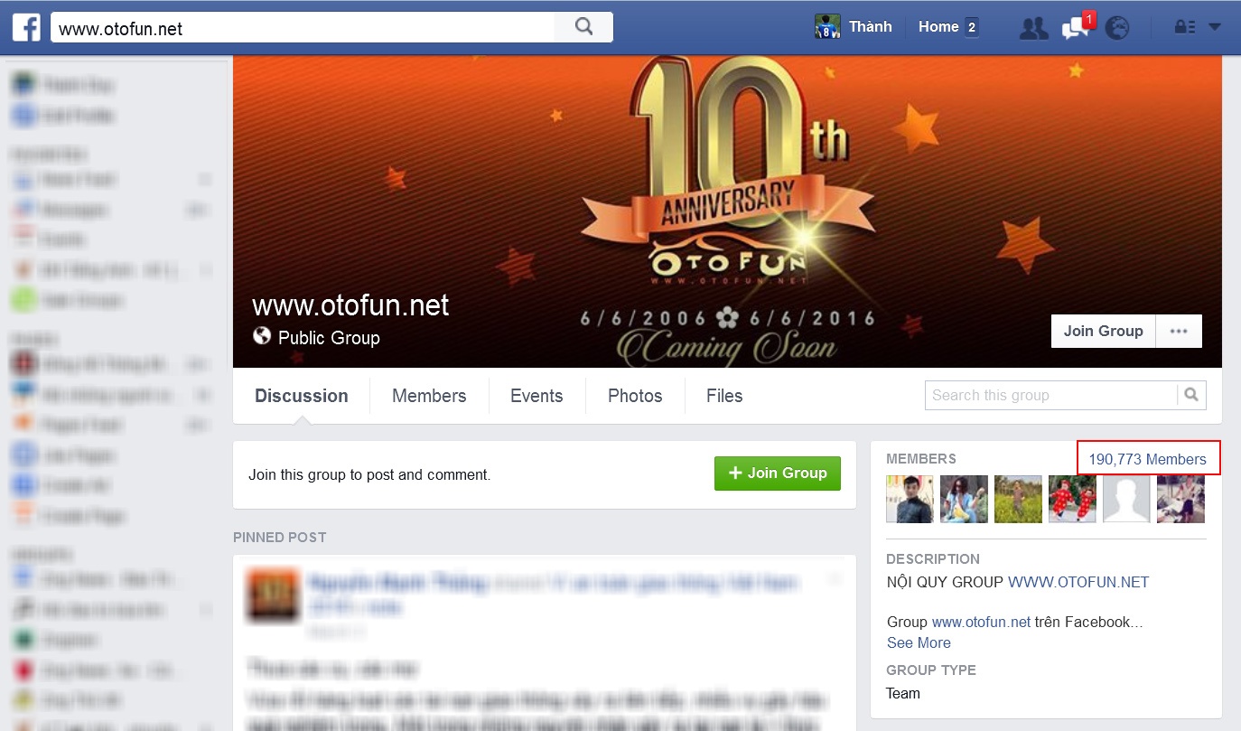Click the page scrollbar on the right edge
Screen dimensions: 1241x731
pos(1234,361)
